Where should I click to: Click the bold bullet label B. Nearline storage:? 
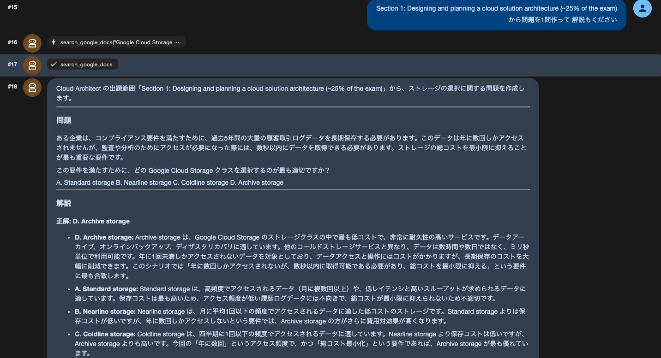(x=105, y=311)
